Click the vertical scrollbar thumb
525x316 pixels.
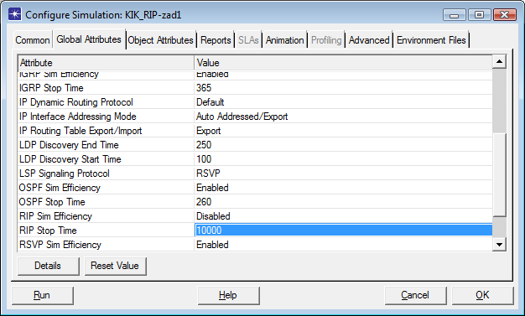pos(499,174)
